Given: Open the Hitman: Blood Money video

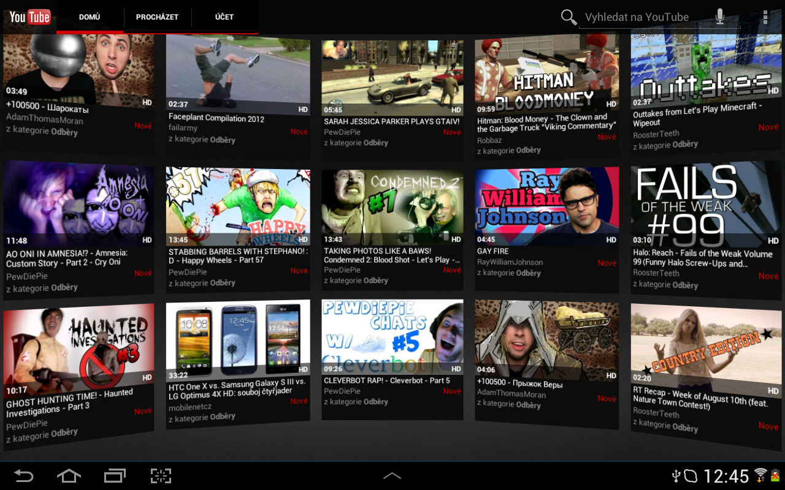Looking at the screenshot, I should 546,70.
